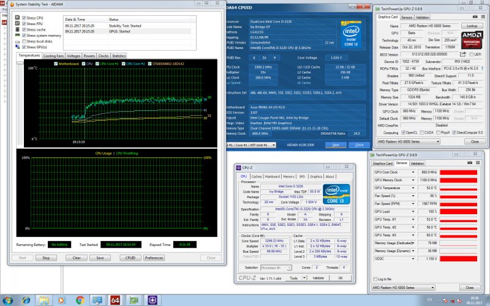Switch to the Cooling Fans tab

[53, 56]
